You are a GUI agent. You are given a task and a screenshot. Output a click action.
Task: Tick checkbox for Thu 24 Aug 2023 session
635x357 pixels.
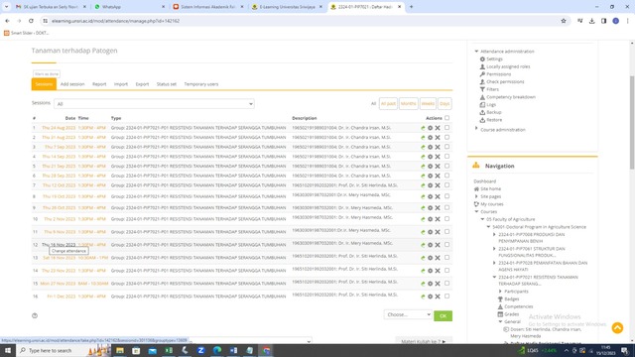(x=446, y=128)
